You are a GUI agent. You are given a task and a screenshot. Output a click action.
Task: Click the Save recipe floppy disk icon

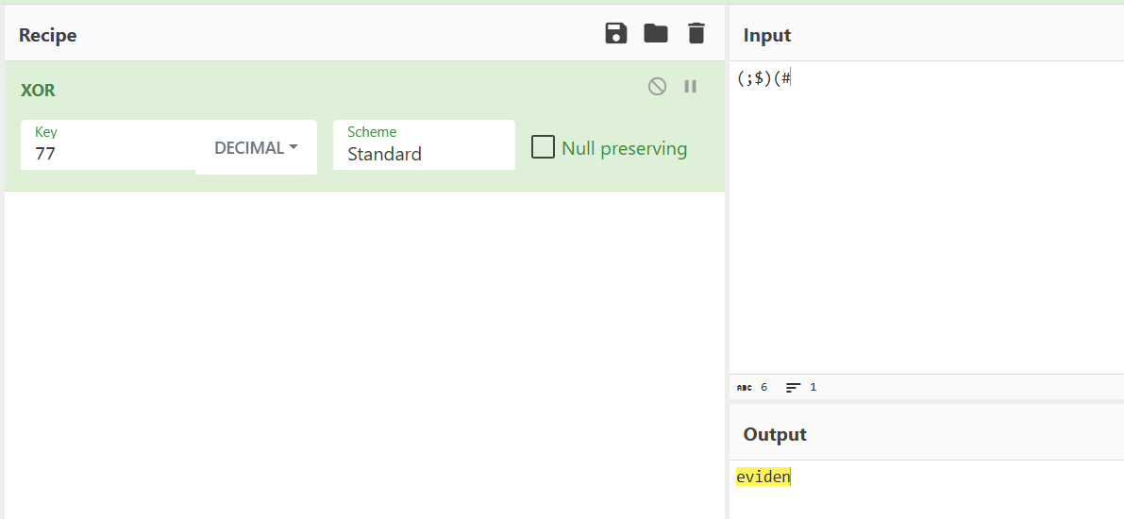(x=616, y=34)
